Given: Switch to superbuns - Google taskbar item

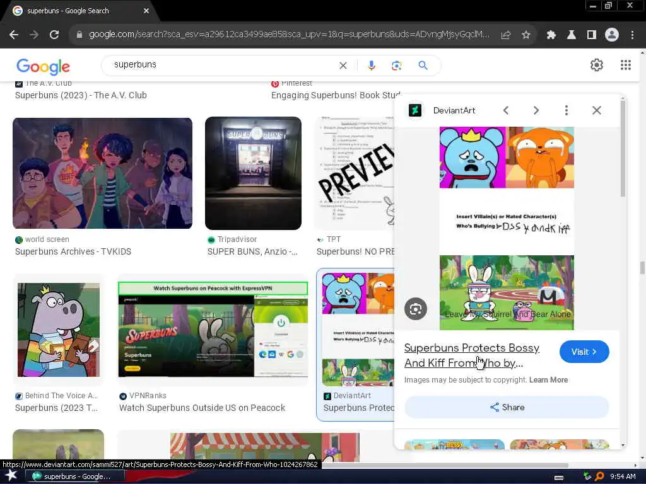Looking at the screenshot, I should click(74, 476).
